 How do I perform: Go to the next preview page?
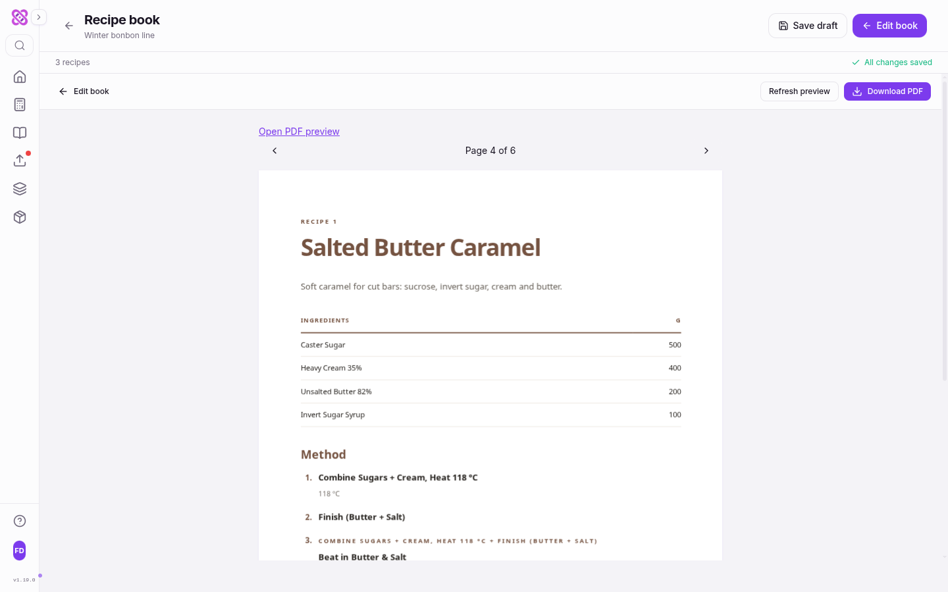tap(706, 151)
